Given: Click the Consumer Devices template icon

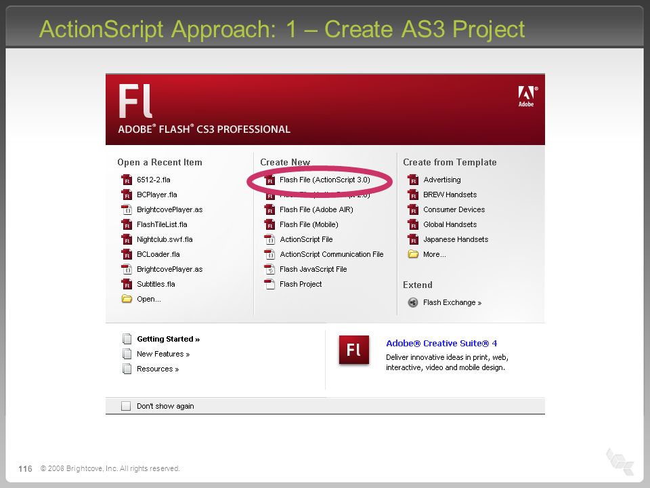Looking at the screenshot, I should click(x=413, y=209).
